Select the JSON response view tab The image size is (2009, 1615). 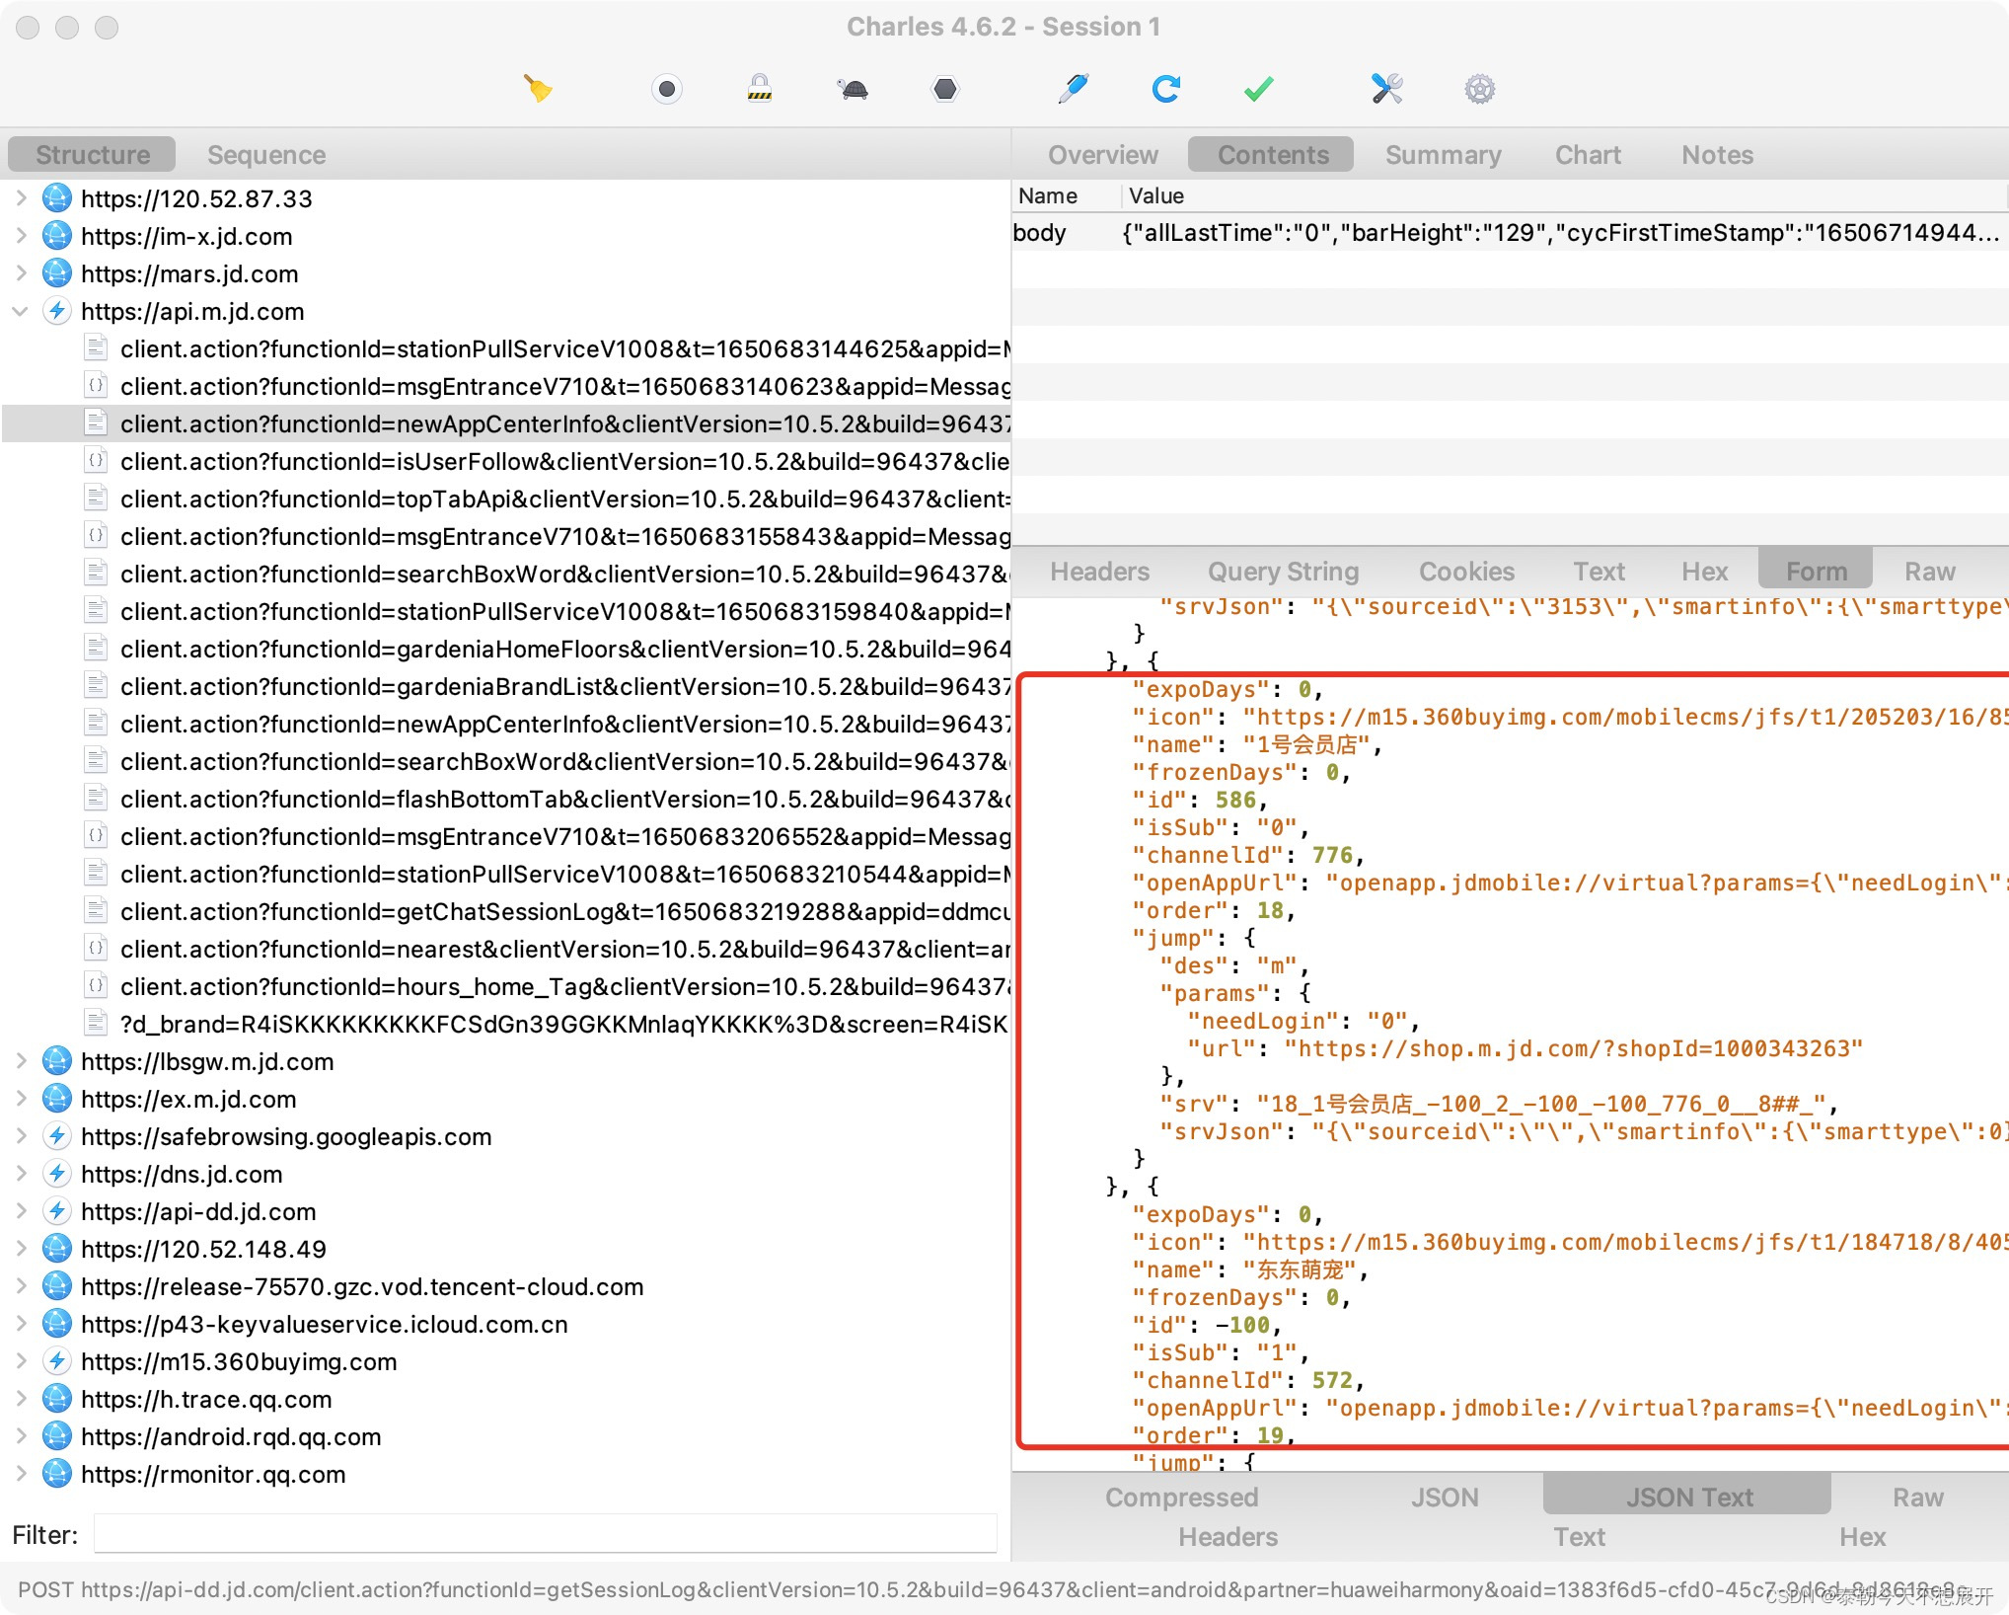[1444, 1498]
